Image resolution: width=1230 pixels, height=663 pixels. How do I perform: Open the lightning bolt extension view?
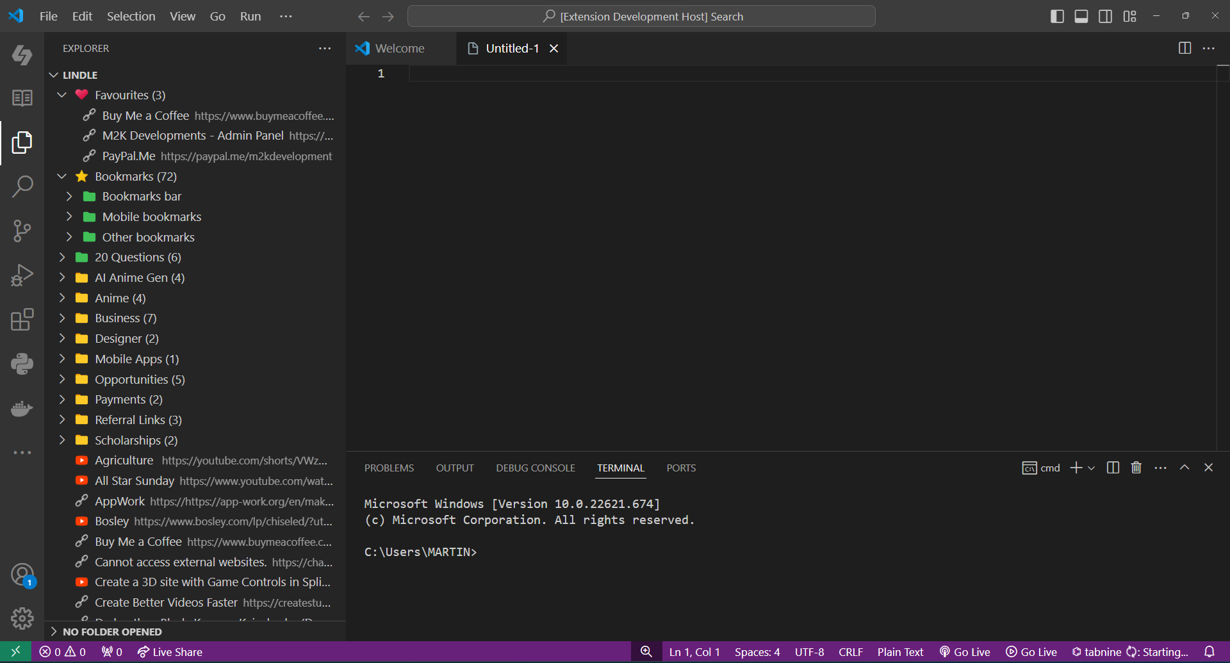22,54
